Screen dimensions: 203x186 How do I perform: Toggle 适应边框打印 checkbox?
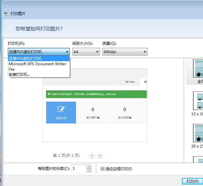click(102, 169)
